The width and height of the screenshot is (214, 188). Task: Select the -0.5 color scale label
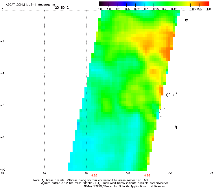(x=117, y=9)
